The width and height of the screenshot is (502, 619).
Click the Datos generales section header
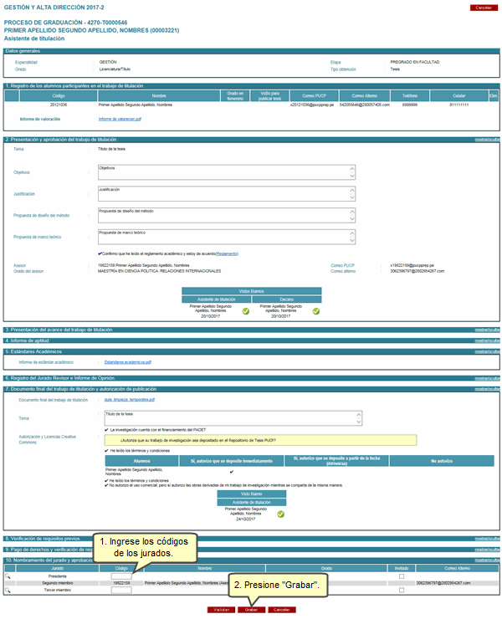tap(252, 51)
